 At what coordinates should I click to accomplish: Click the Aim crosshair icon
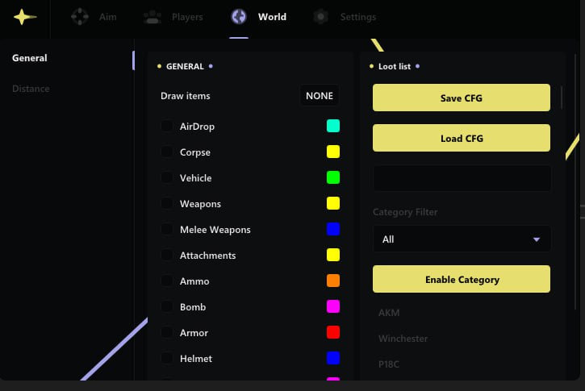click(x=79, y=17)
